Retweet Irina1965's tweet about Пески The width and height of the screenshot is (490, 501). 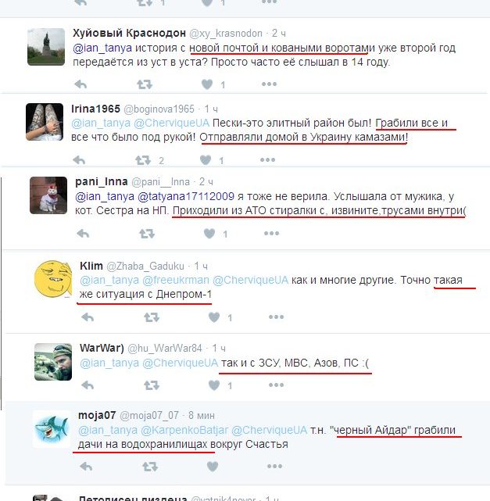142,160
